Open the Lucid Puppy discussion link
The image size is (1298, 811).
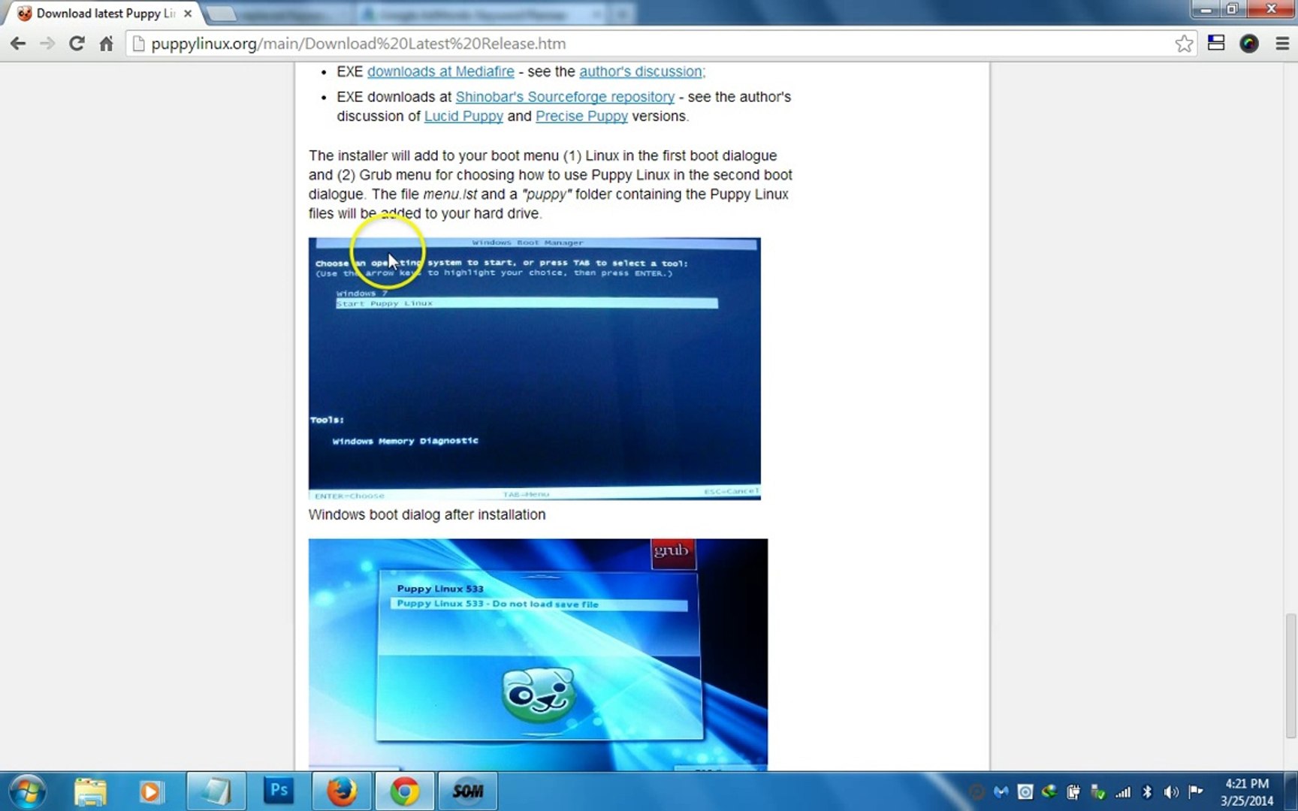click(463, 116)
